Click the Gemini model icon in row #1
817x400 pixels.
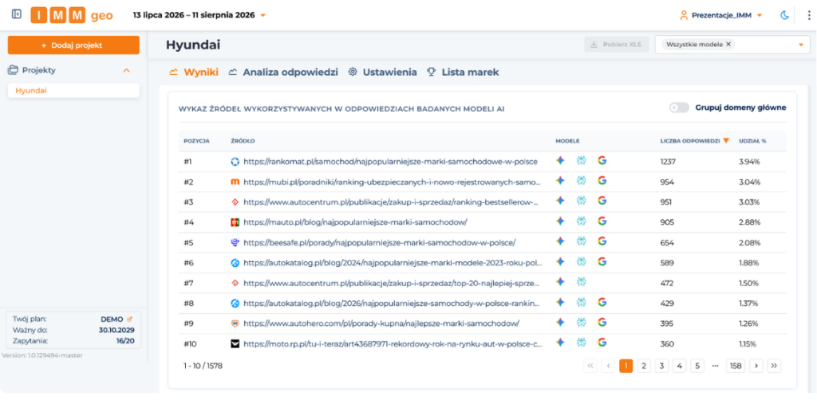(x=560, y=161)
